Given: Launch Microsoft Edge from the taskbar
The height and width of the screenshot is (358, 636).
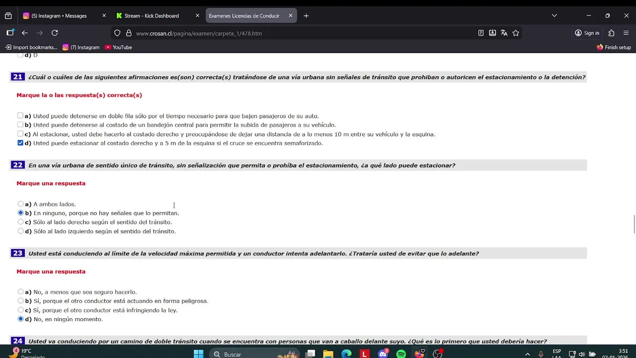Looking at the screenshot, I should click(x=346, y=354).
